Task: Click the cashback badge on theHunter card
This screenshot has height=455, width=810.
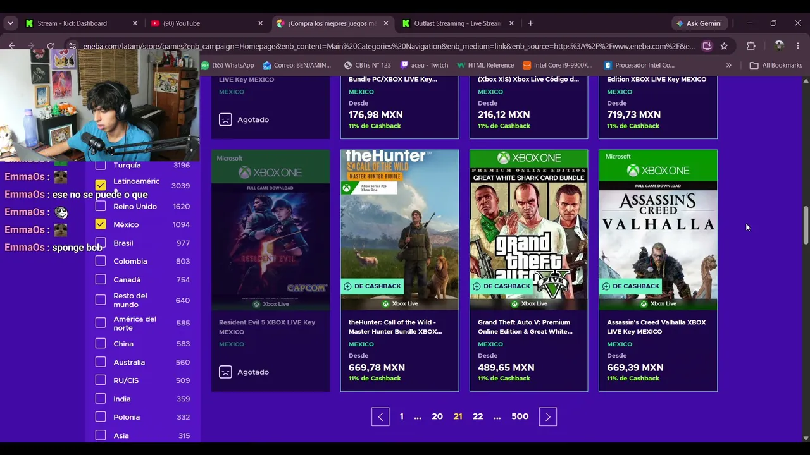Action: 372,286
